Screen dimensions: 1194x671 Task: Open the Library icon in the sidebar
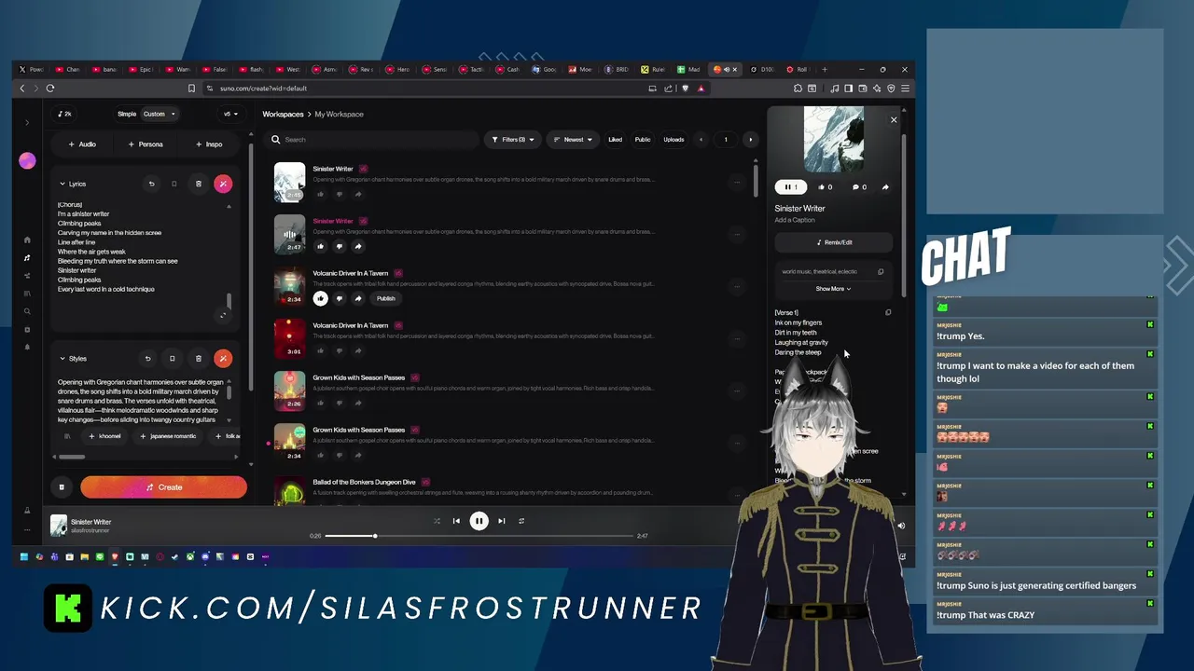(27, 294)
